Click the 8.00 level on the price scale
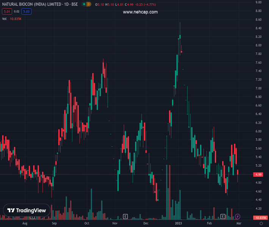 [x=259, y=45]
